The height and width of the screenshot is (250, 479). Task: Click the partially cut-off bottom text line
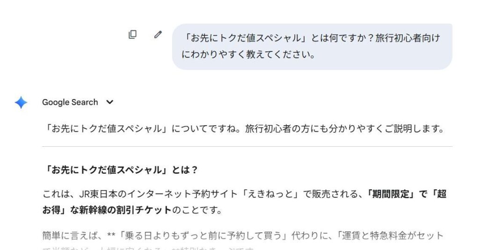[x=149, y=248]
